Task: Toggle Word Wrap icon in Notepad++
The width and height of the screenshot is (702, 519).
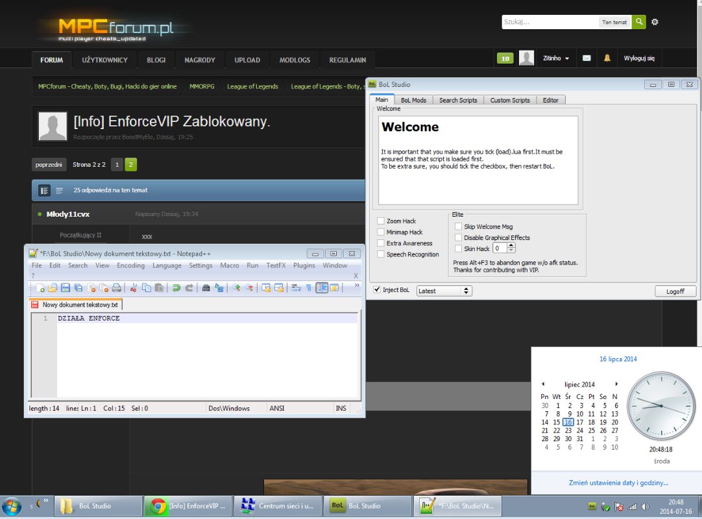Action: [296, 287]
